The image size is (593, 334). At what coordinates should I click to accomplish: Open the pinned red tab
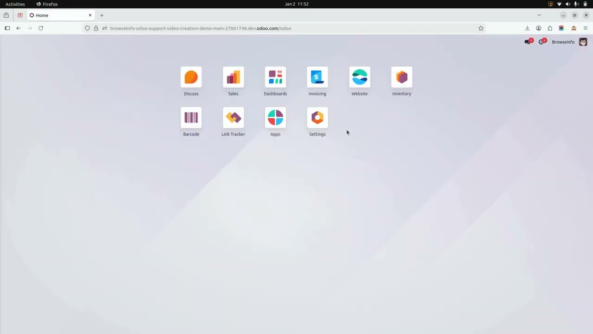coord(20,15)
